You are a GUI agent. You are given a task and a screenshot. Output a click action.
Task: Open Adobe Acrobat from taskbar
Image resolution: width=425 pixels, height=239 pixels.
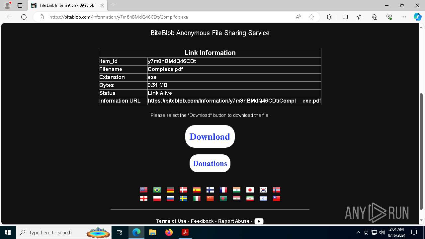click(x=185, y=232)
